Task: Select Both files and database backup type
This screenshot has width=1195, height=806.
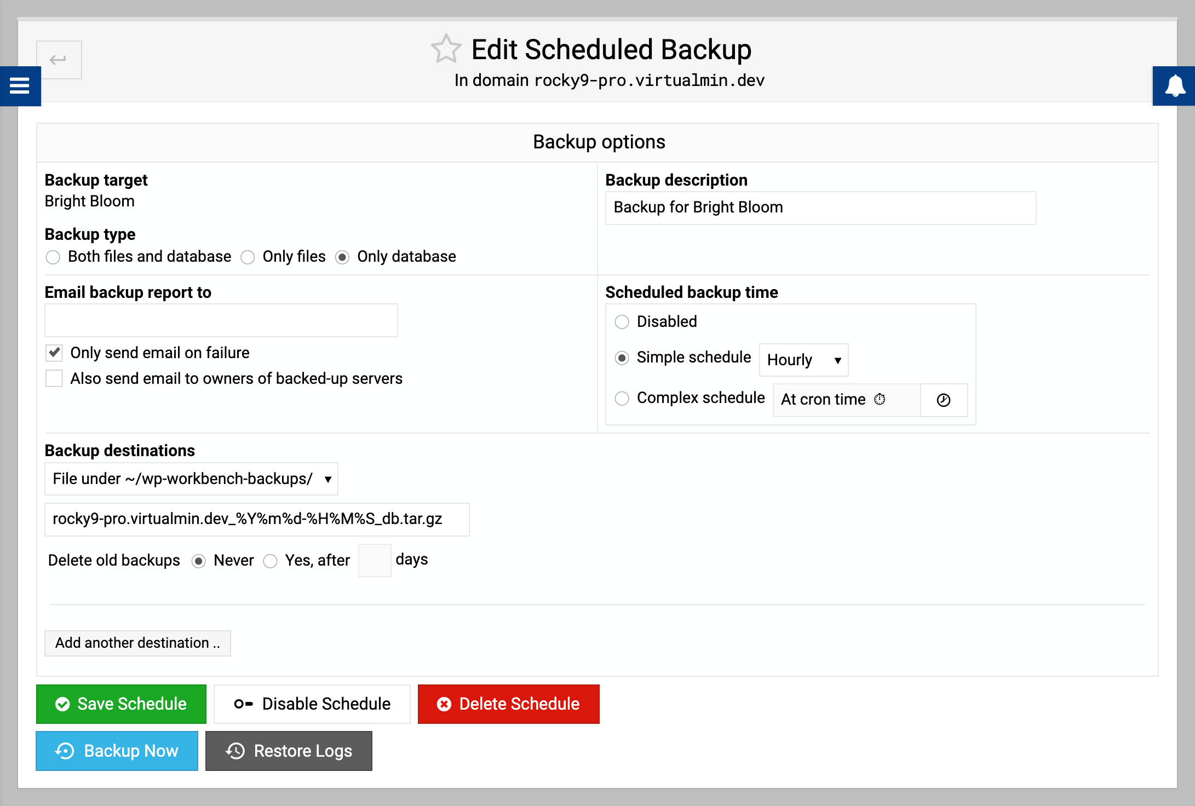Action: pos(53,257)
